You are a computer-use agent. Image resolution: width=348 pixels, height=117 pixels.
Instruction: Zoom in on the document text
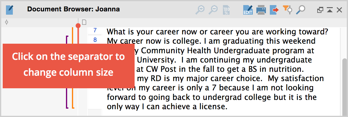[x=200, y=10]
